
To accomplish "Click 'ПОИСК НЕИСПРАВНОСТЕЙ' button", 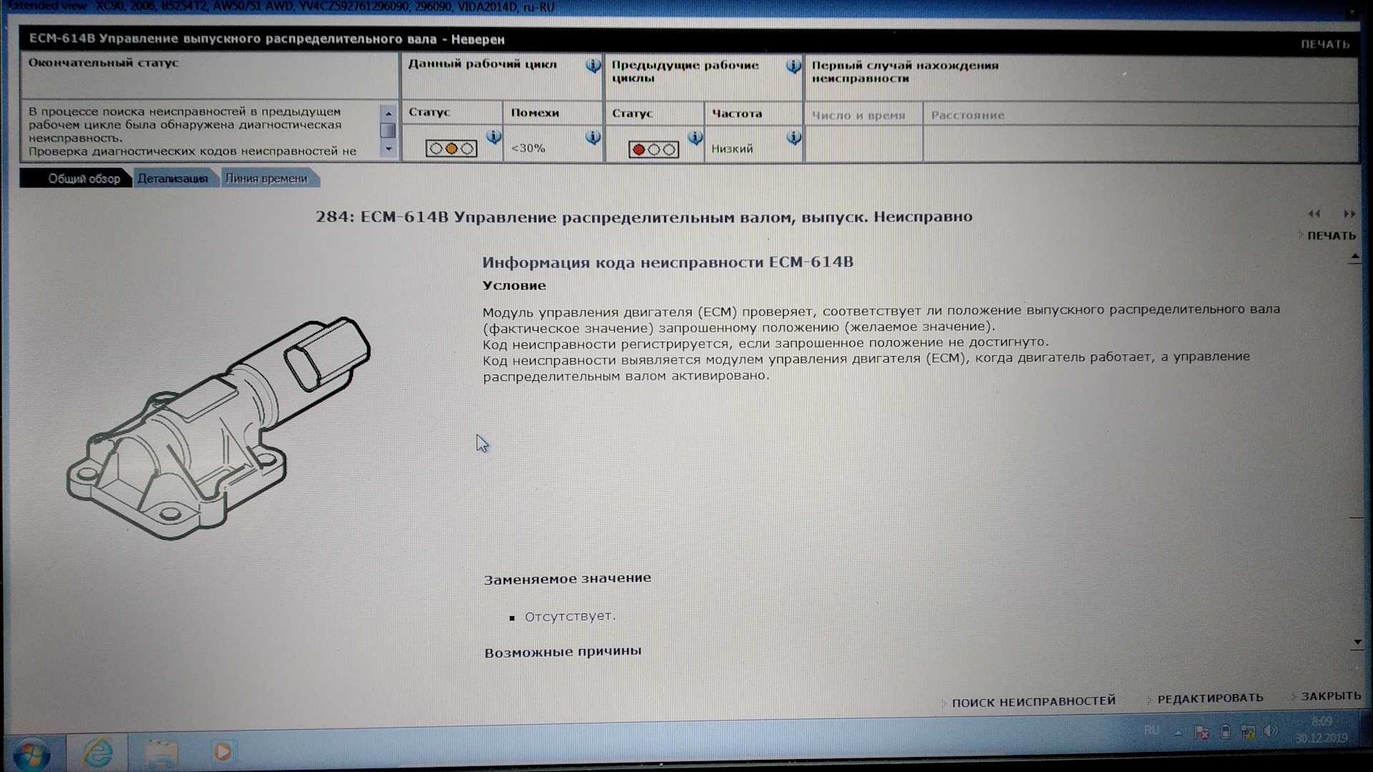I will tap(1033, 701).
